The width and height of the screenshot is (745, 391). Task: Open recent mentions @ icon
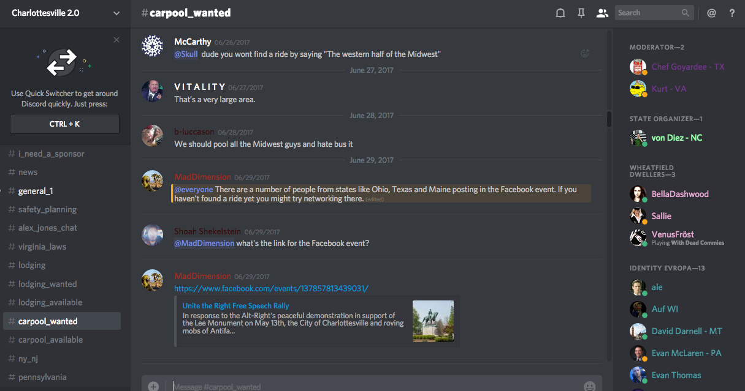click(711, 13)
